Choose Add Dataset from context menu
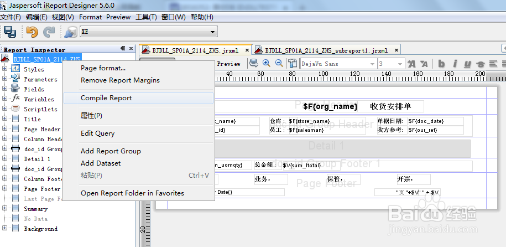 point(138,163)
